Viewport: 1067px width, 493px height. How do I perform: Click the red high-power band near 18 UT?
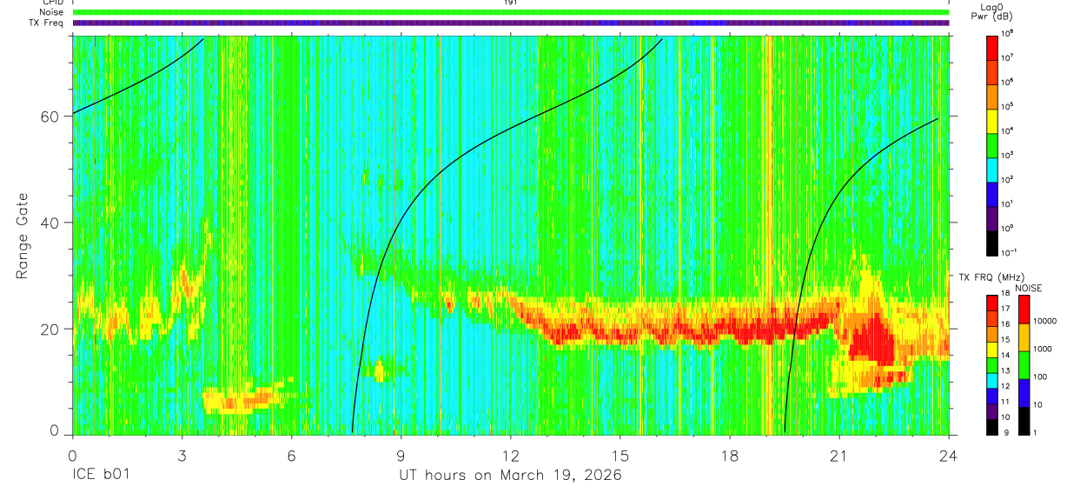(730, 331)
